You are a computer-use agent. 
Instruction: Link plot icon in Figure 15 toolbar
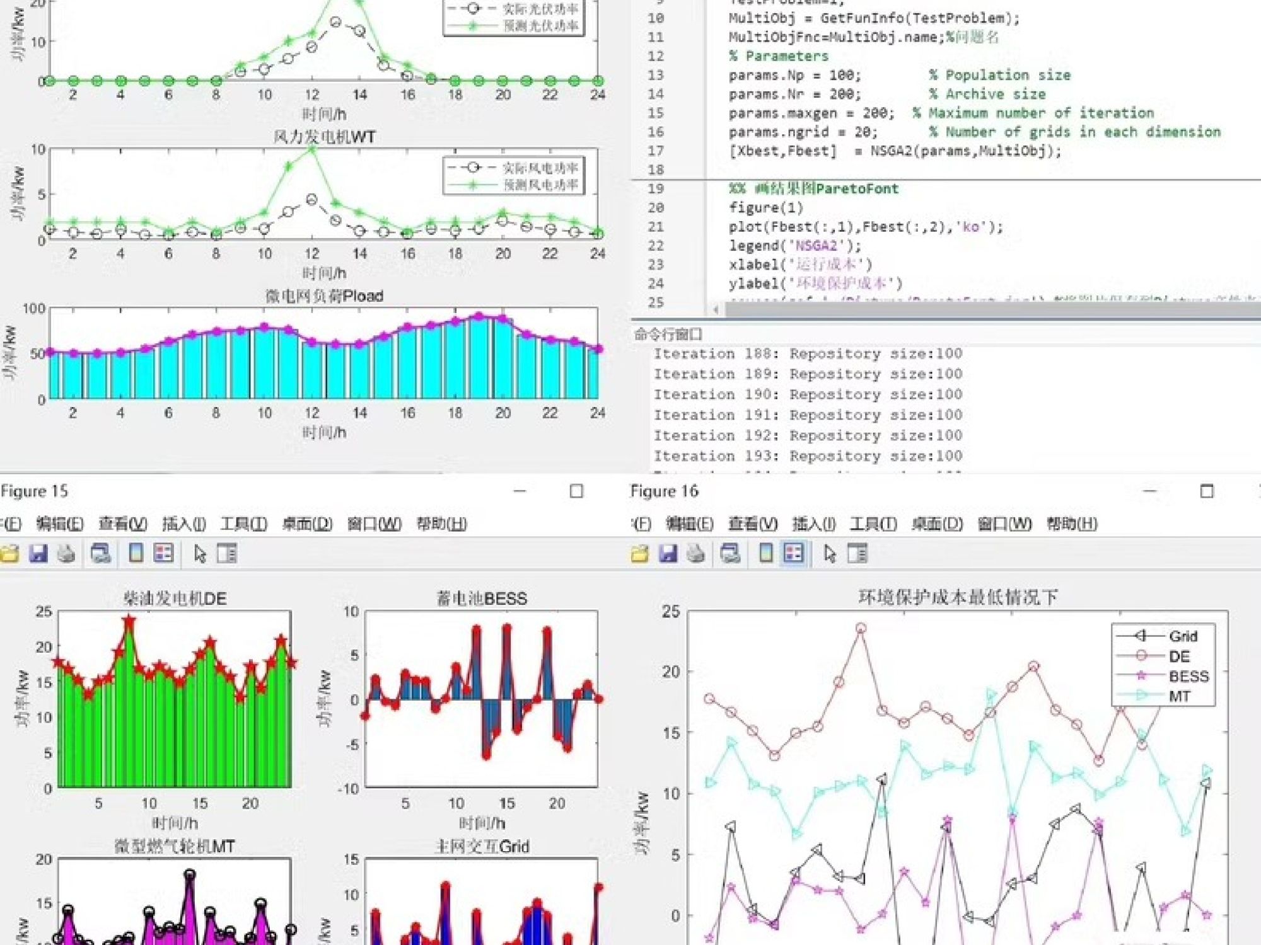[x=101, y=554]
